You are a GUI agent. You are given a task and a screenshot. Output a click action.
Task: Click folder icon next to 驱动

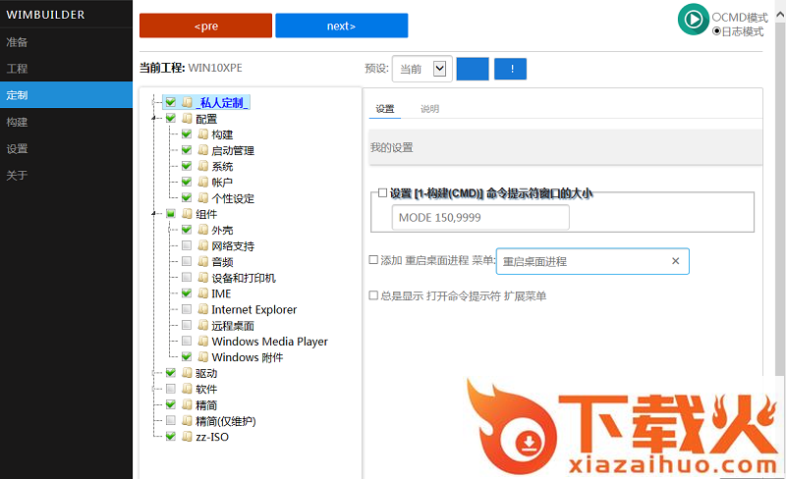click(x=187, y=373)
